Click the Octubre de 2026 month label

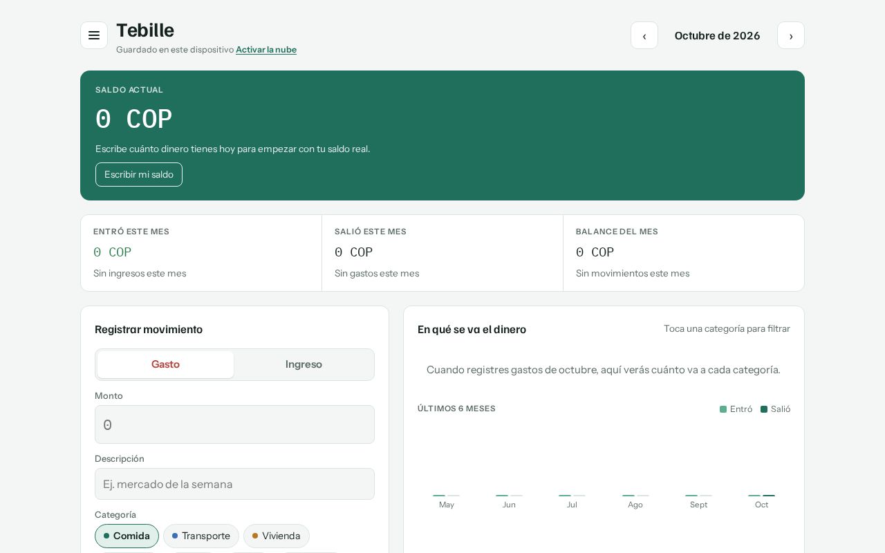(718, 35)
